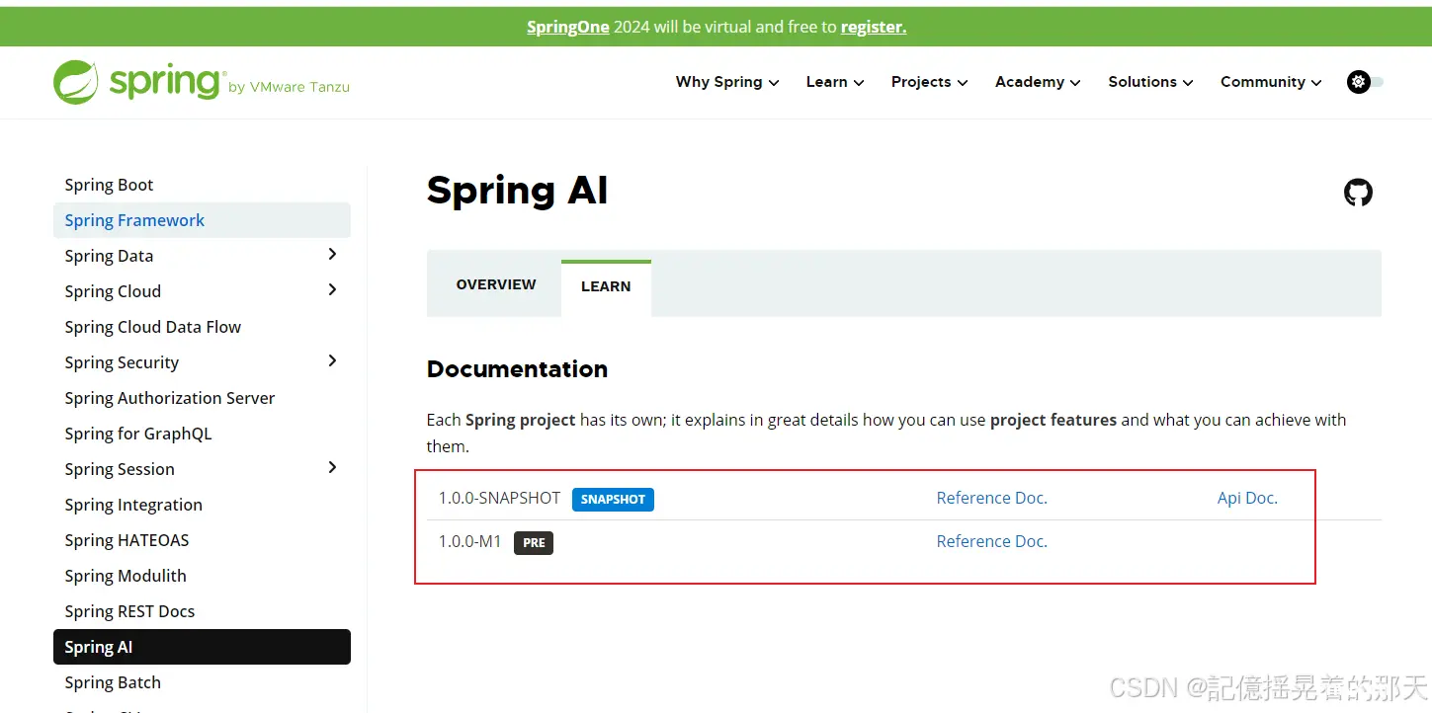Expand the Learn navigation menu
The height and width of the screenshot is (713, 1432).
835,82
